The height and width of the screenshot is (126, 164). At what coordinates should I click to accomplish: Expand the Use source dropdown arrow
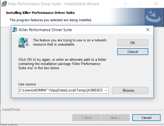[x=106, y=90]
